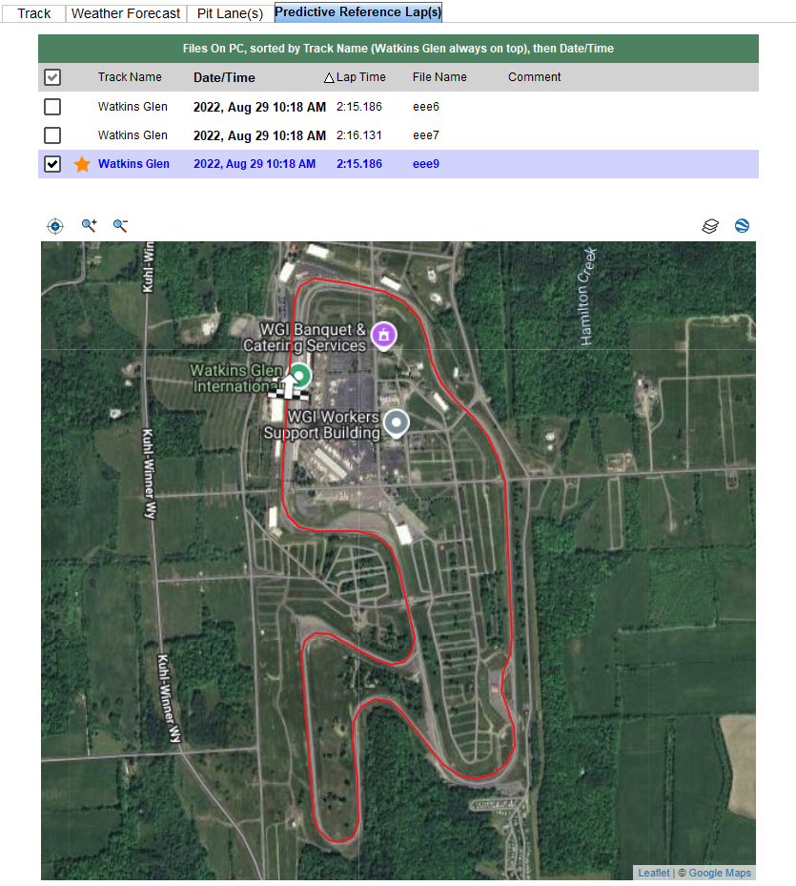Sort by Lap Time column header

pyautogui.click(x=359, y=77)
